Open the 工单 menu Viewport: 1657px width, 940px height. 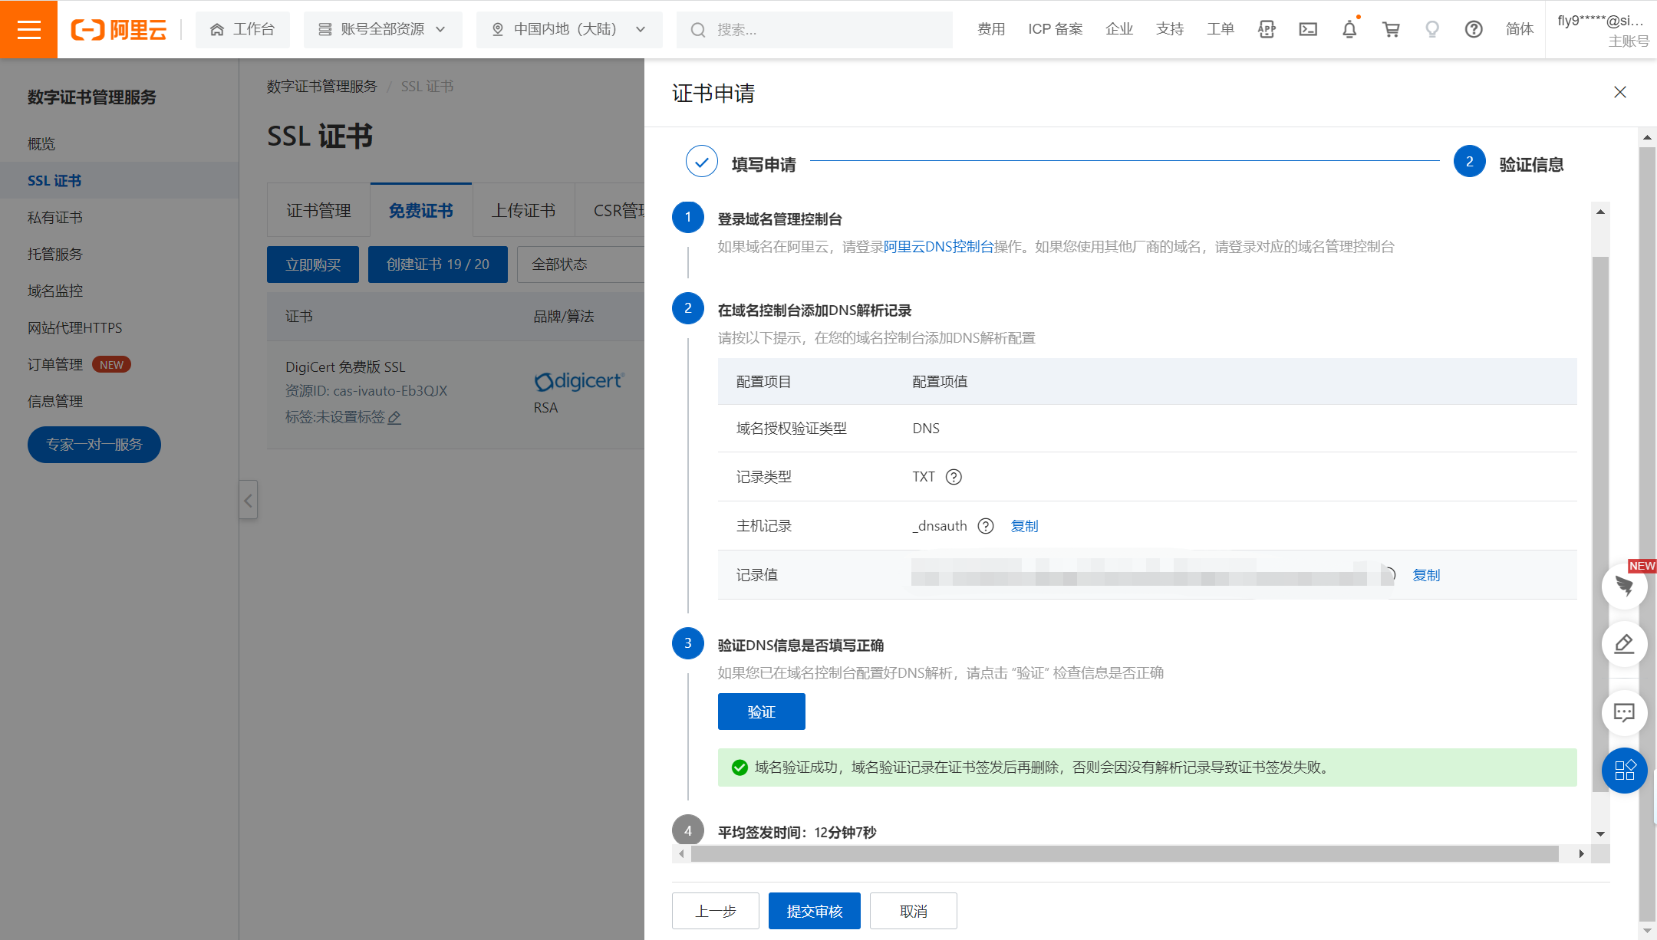coord(1221,29)
